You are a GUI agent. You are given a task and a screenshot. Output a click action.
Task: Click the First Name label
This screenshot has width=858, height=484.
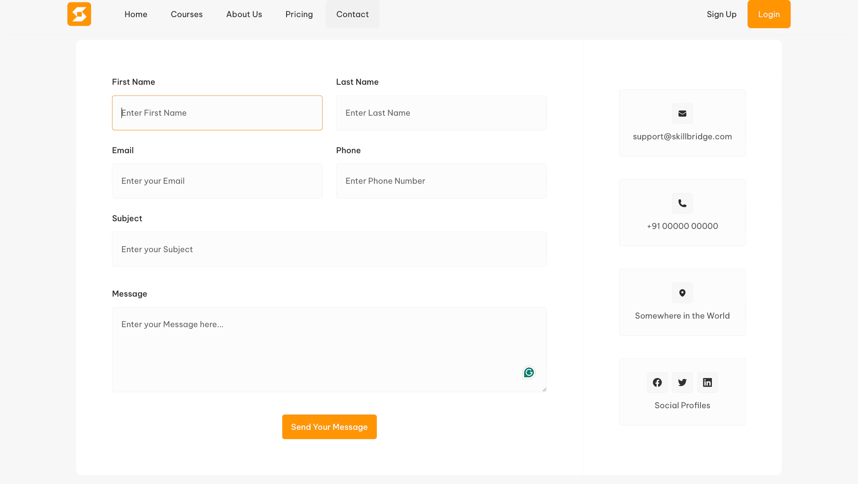coord(134,82)
